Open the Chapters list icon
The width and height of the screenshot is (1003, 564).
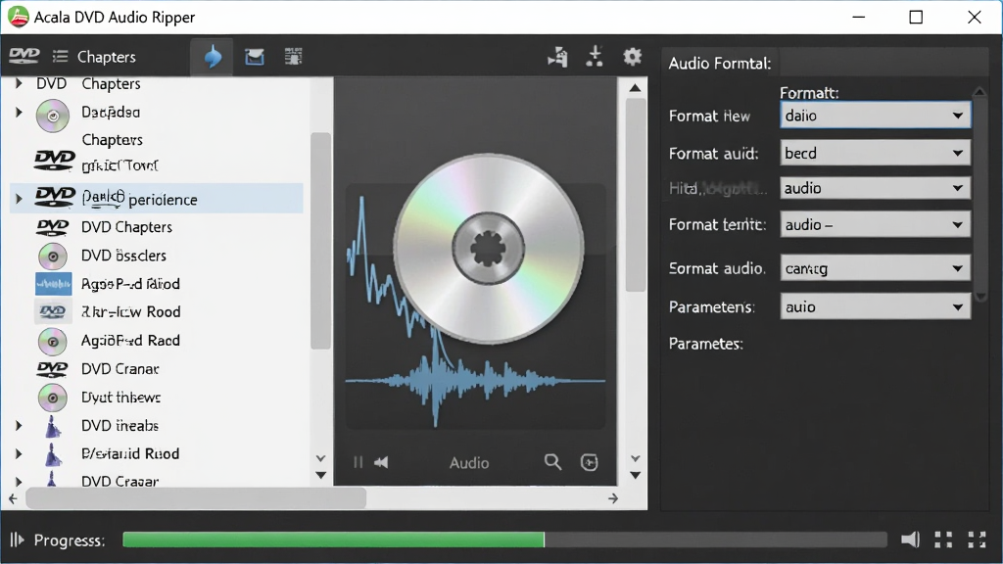(x=60, y=56)
